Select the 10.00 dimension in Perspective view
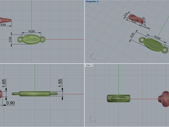The height and width of the screenshot is (127, 169). (157, 38)
